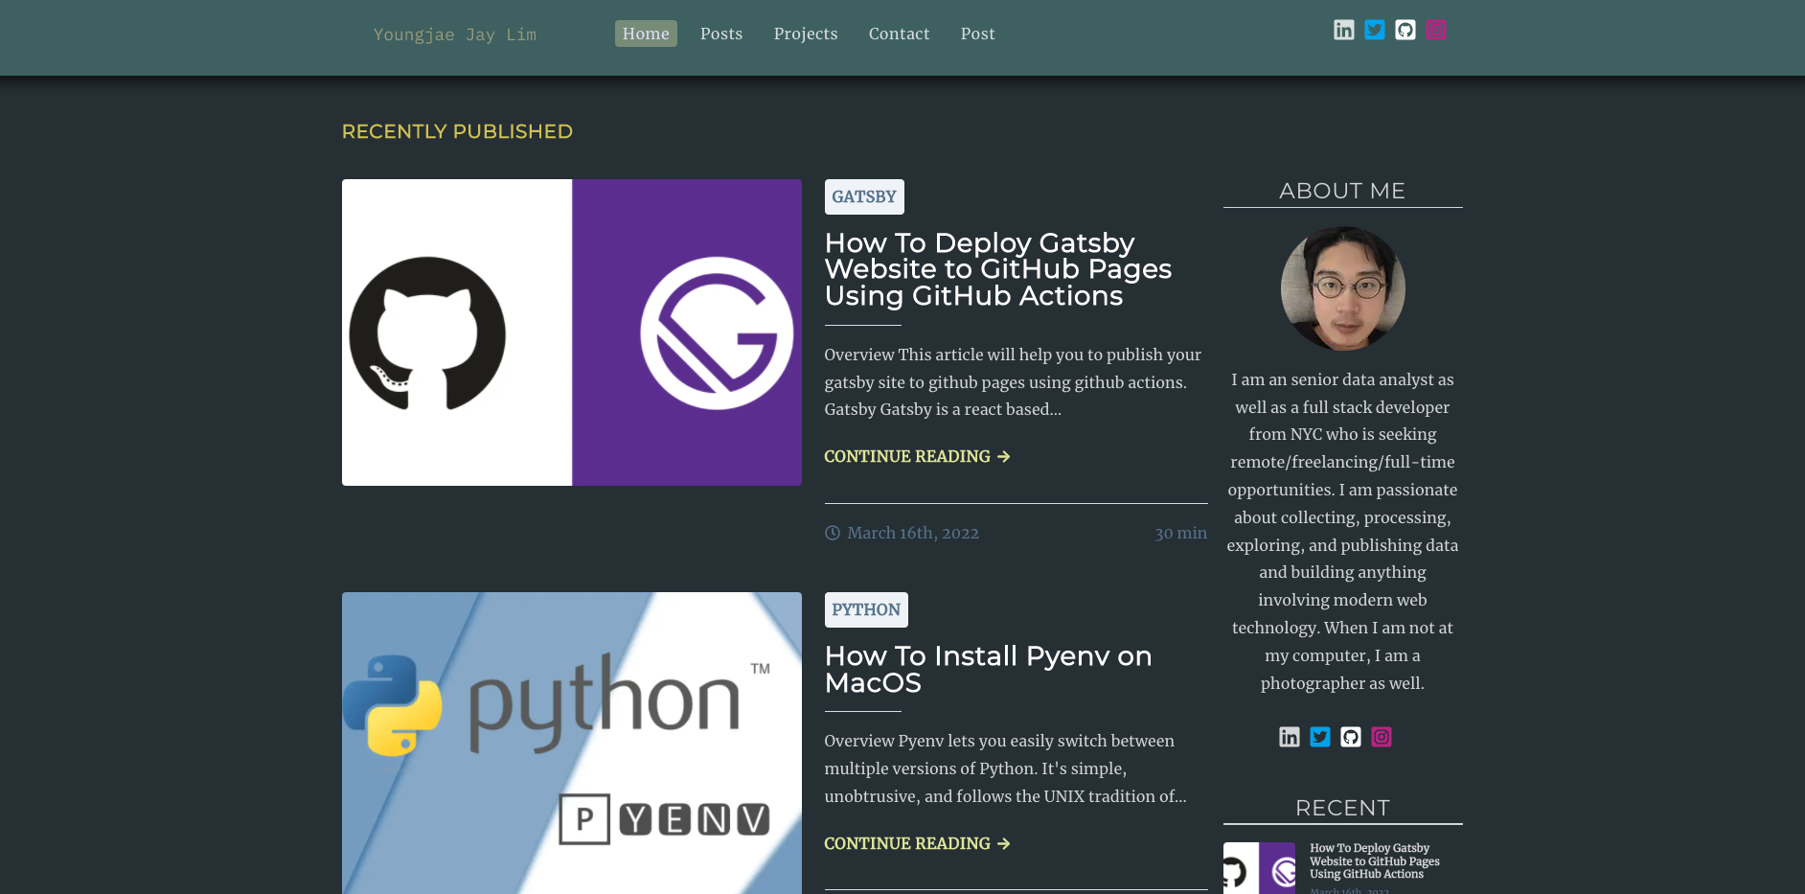Click the Instagram icon under About Me
Screen dimensions: 1805x894
coord(1382,737)
